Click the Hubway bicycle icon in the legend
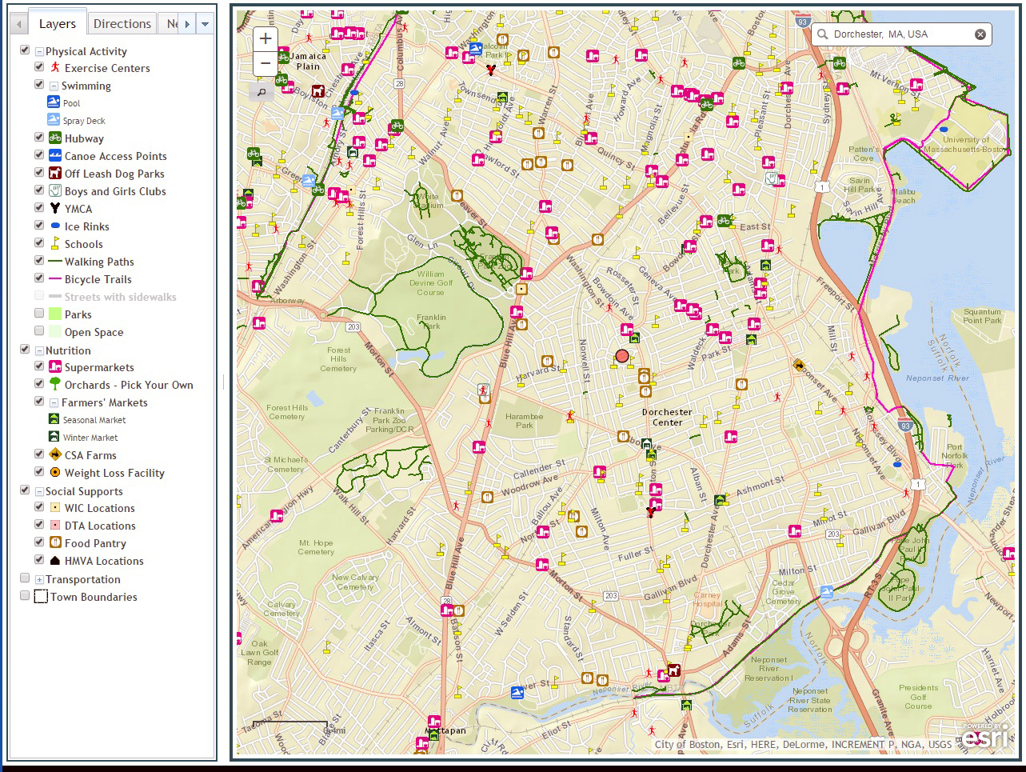Image resolution: width=1026 pixels, height=772 pixels. point(54,136)
